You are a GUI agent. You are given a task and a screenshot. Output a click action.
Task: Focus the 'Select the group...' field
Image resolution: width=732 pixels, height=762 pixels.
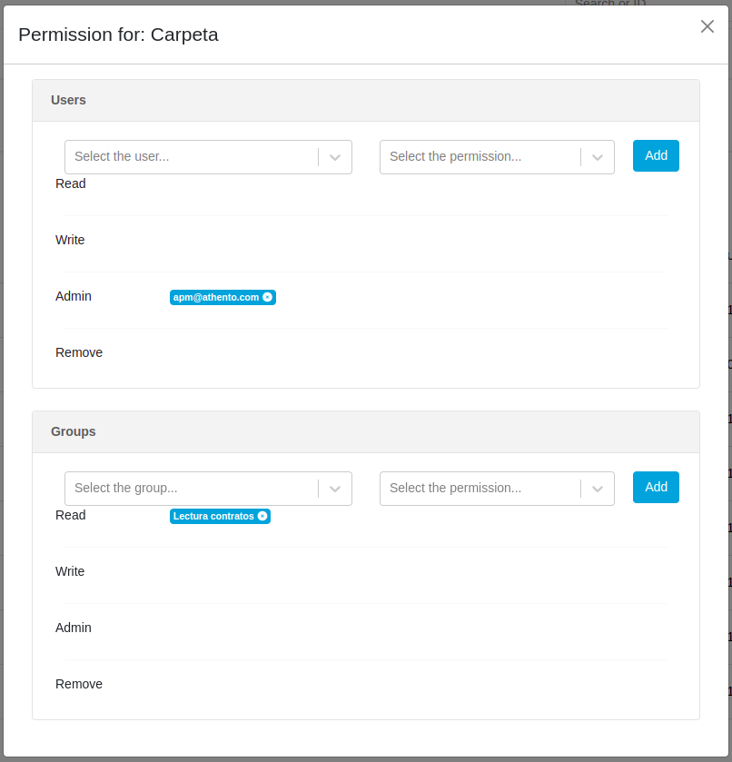coord(192,489)
